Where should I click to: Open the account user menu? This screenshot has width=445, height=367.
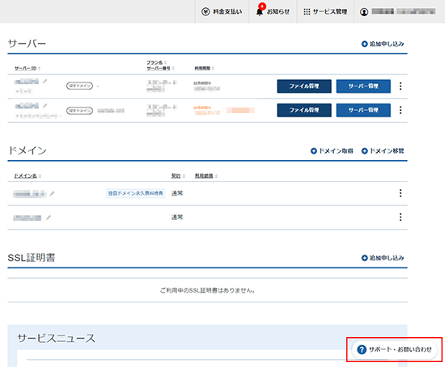397,11
